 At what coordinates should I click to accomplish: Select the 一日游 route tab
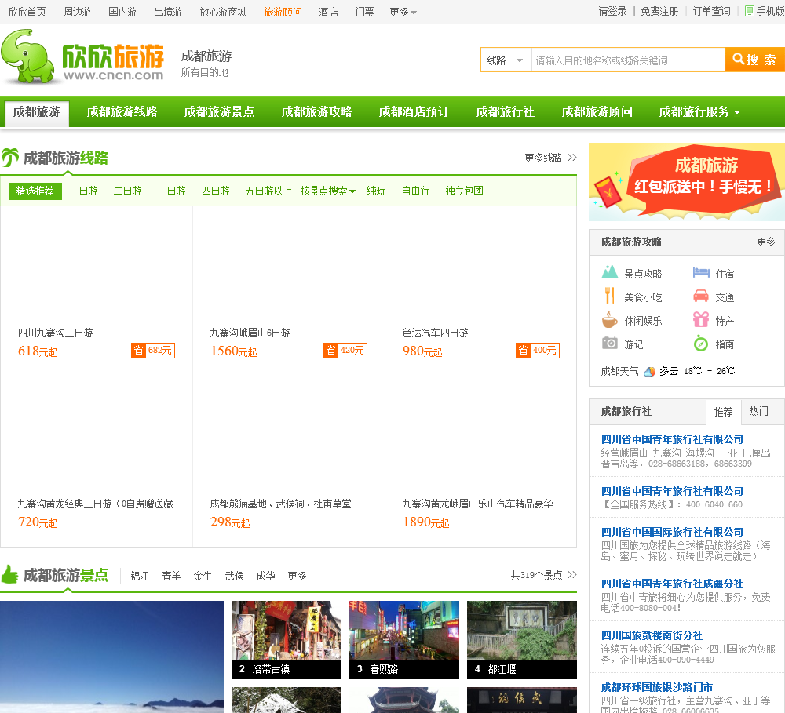point(84,191)
